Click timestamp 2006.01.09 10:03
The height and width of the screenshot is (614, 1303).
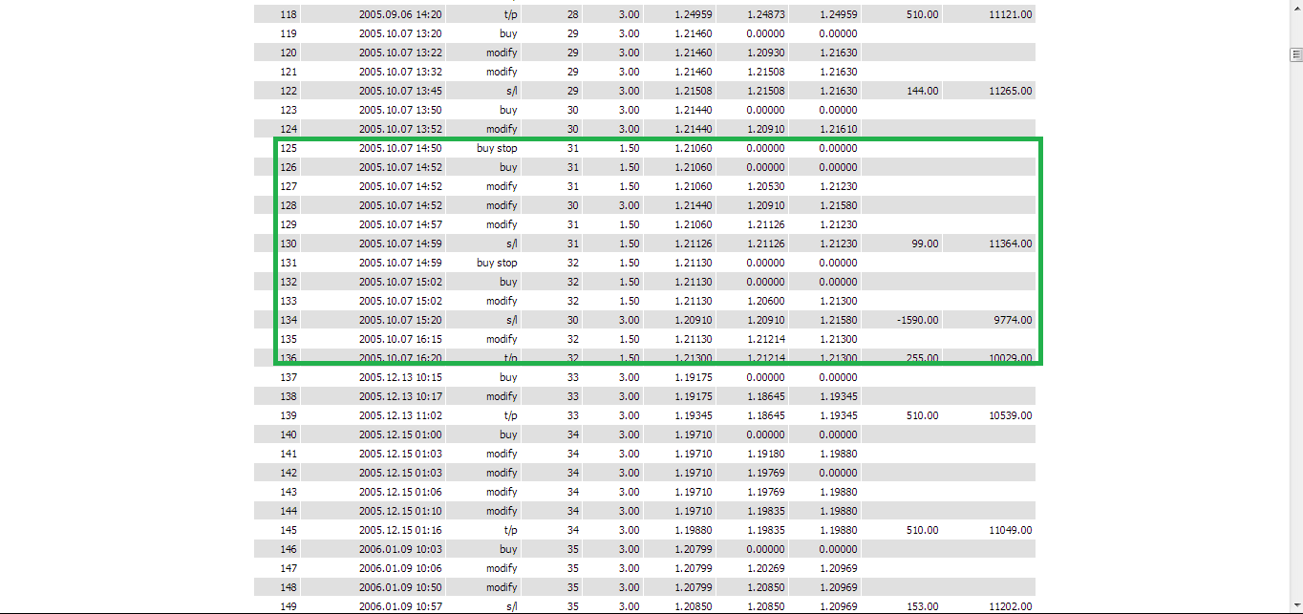pos(400,549)
